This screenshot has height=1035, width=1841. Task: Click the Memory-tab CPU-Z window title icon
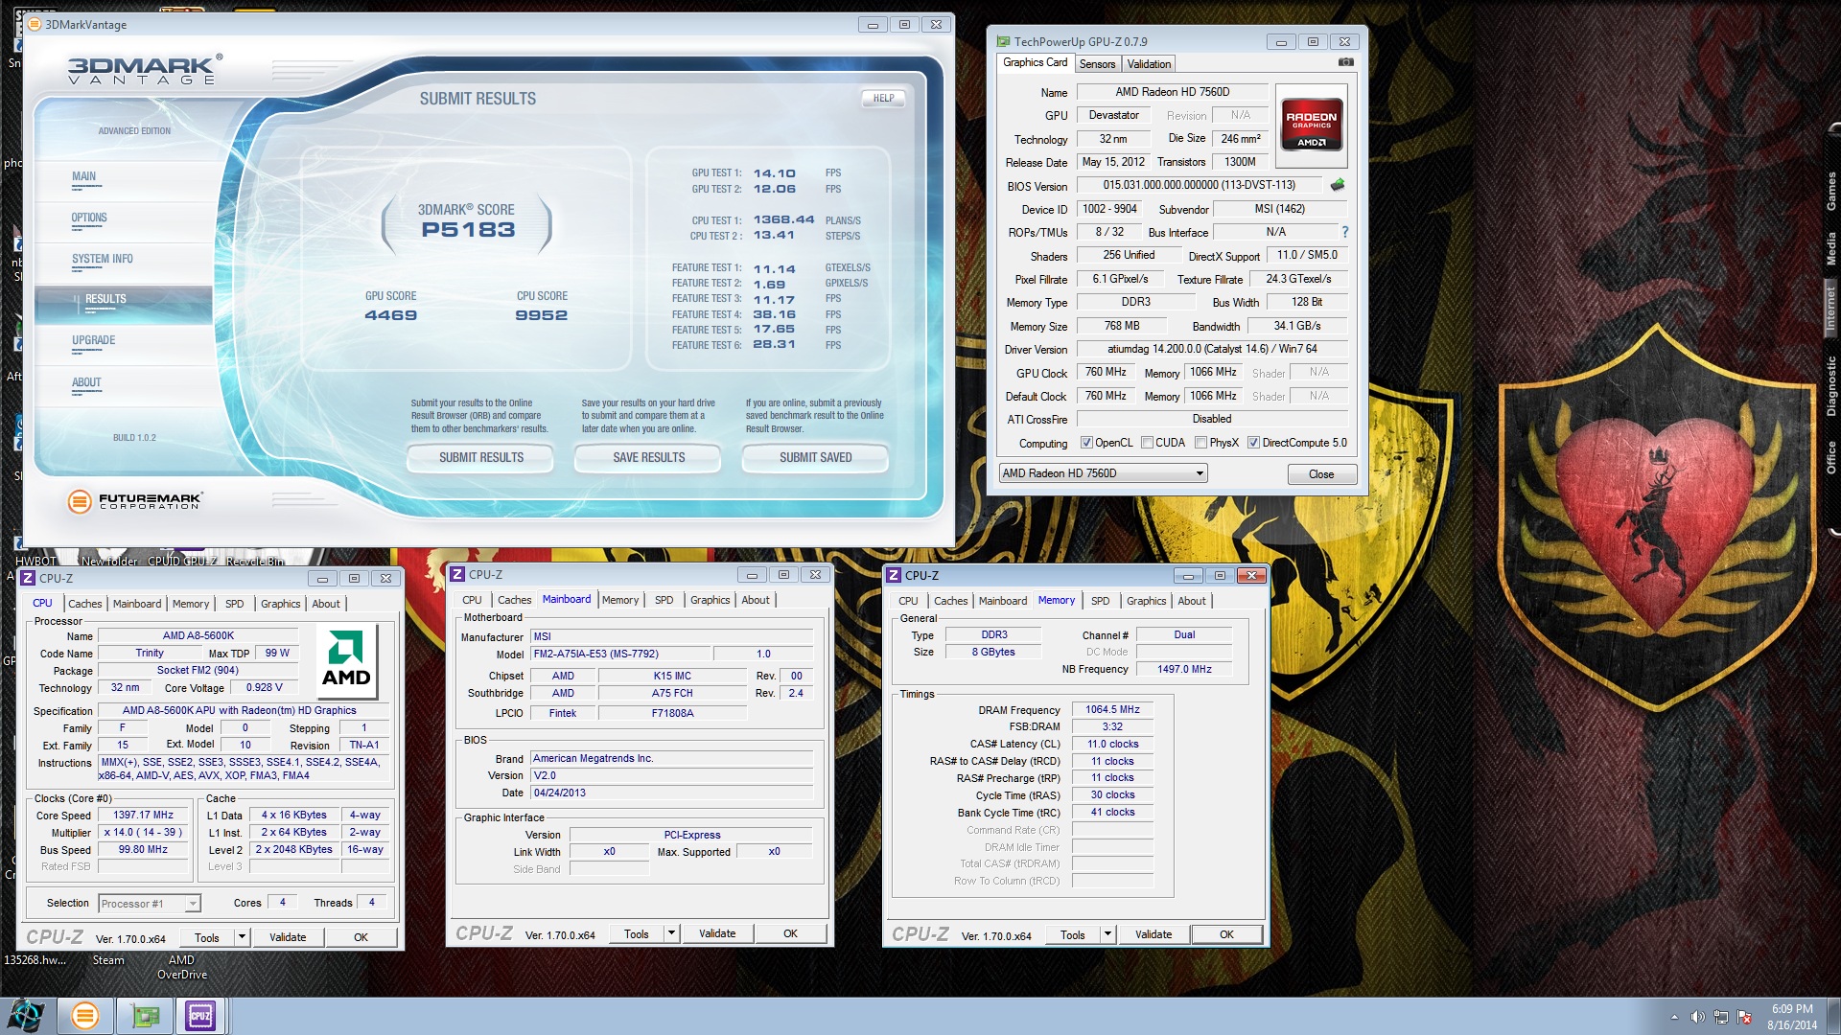coord(894,575)
